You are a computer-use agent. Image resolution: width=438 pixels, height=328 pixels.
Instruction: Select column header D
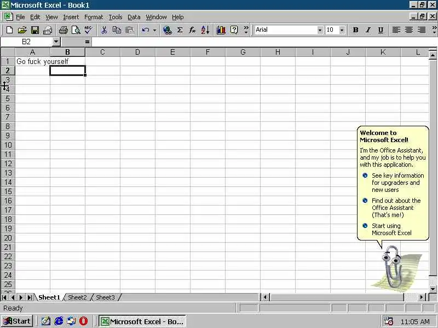pos(137,52)
